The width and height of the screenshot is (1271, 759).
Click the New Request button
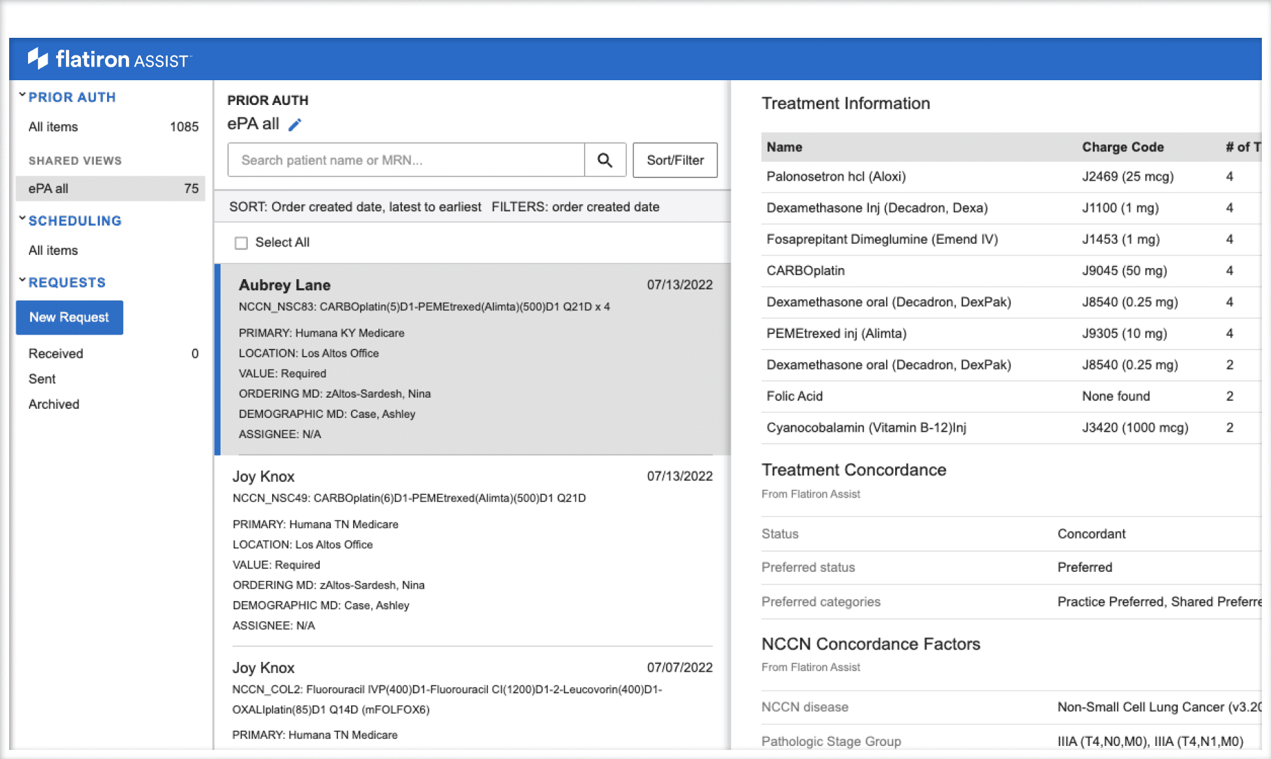tap(69, 318)
